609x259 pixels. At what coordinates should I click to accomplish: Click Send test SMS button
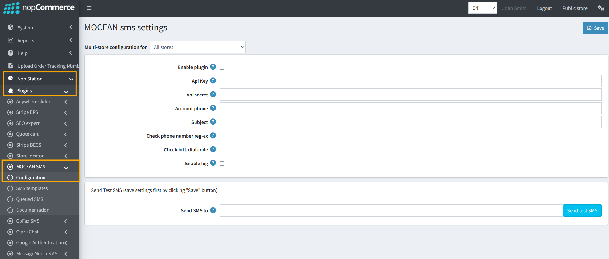point(582,210)
